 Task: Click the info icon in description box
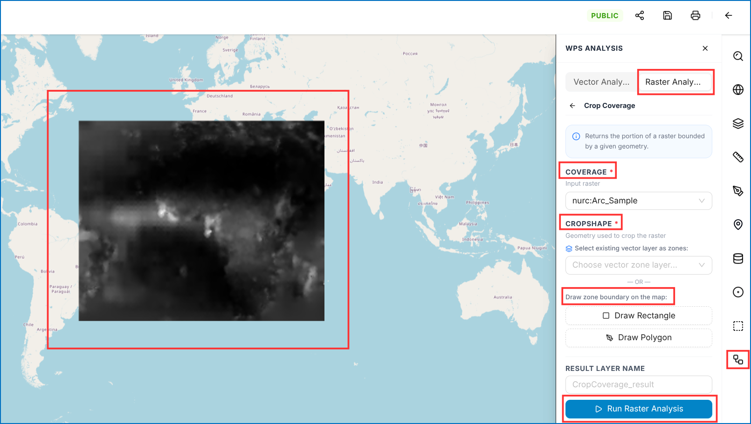coord(576,136)
